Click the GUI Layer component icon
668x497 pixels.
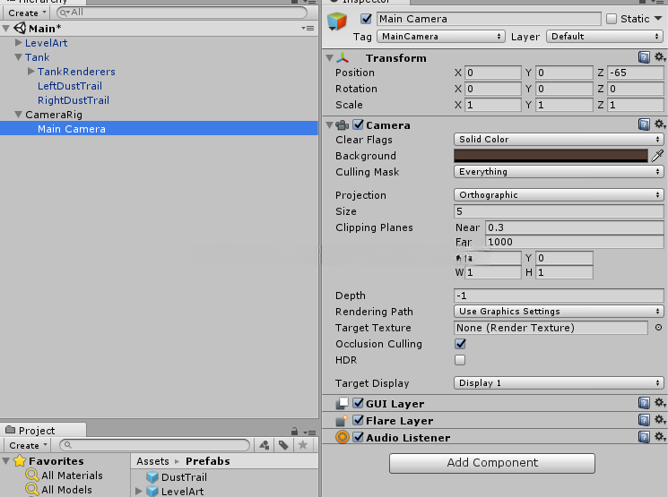coord(342,403)
